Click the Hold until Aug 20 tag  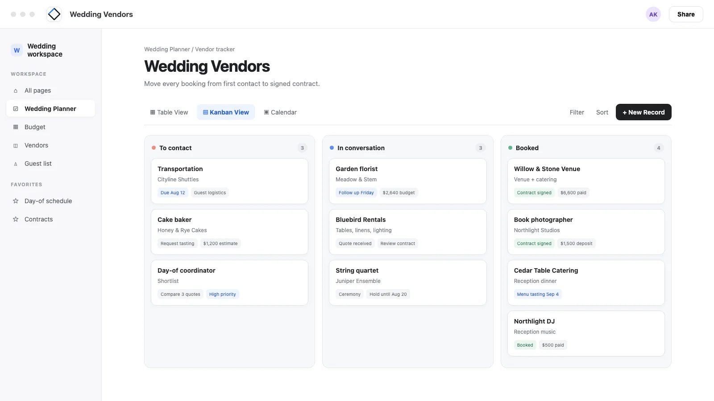coord(388,295)
